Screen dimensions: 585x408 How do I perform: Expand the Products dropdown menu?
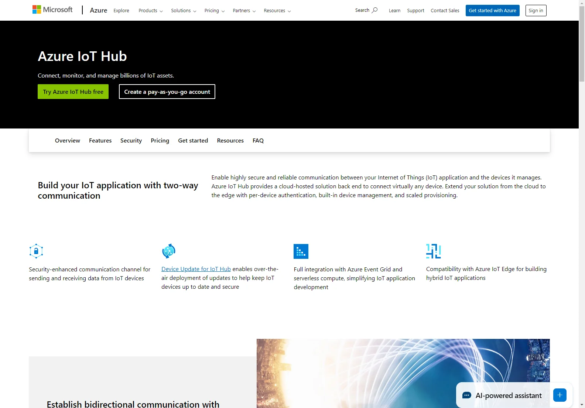151,11
